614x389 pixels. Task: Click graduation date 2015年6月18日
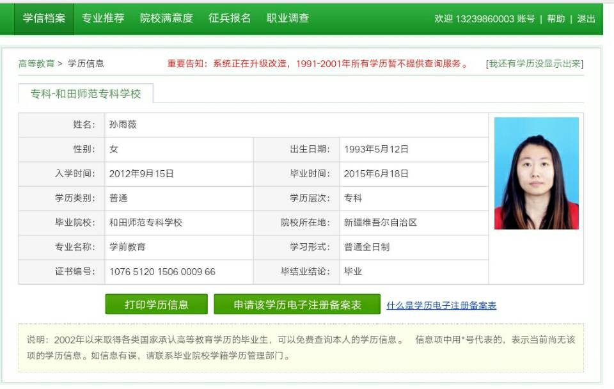pos(376,173)
